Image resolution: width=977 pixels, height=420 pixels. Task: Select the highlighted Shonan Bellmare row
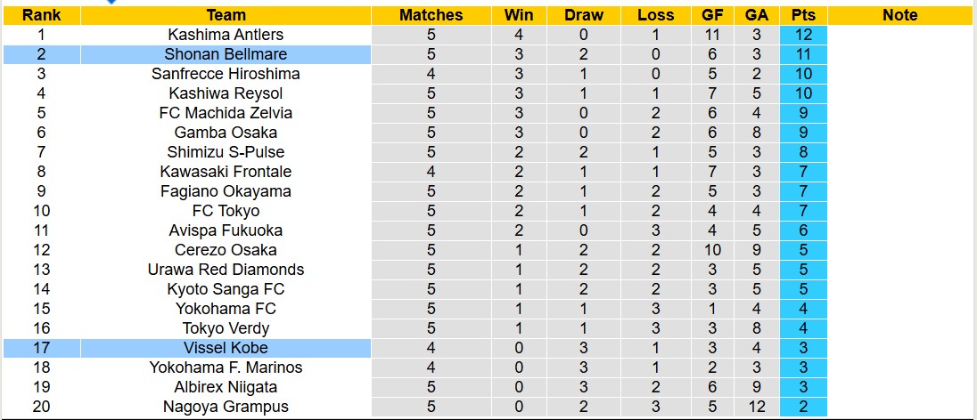pos(226,54)
